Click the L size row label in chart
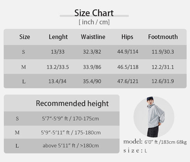The image size is (190, 162). (x=24, y=82)
